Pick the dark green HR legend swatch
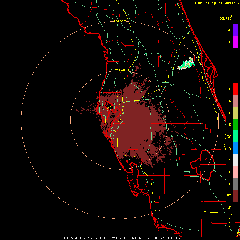Screen dimensions: 240x240 coord(235,125)
